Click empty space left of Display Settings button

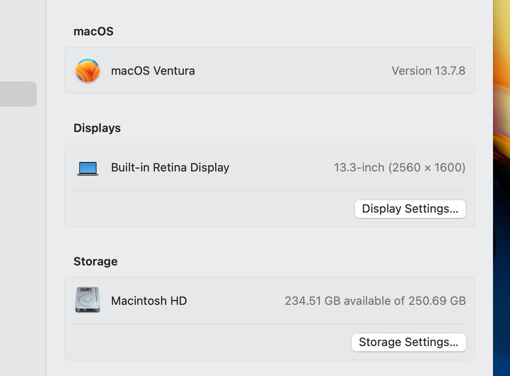point(210,209)
